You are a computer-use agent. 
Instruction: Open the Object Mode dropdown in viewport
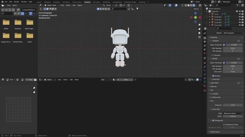[x=51, y=5]
